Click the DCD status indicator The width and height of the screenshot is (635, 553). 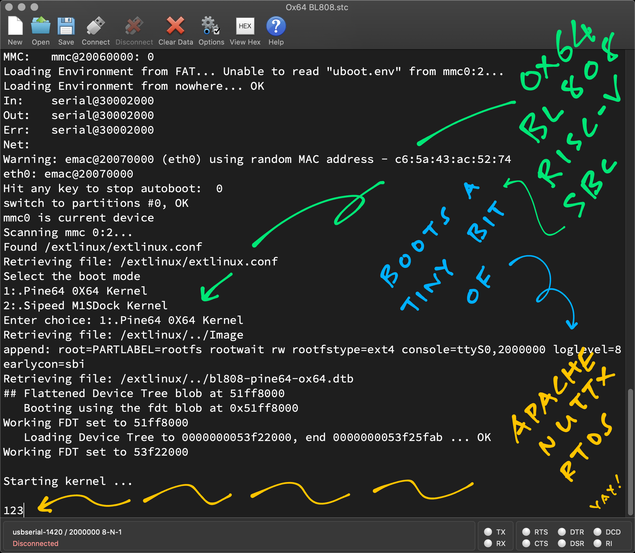(x=597, y=532)
